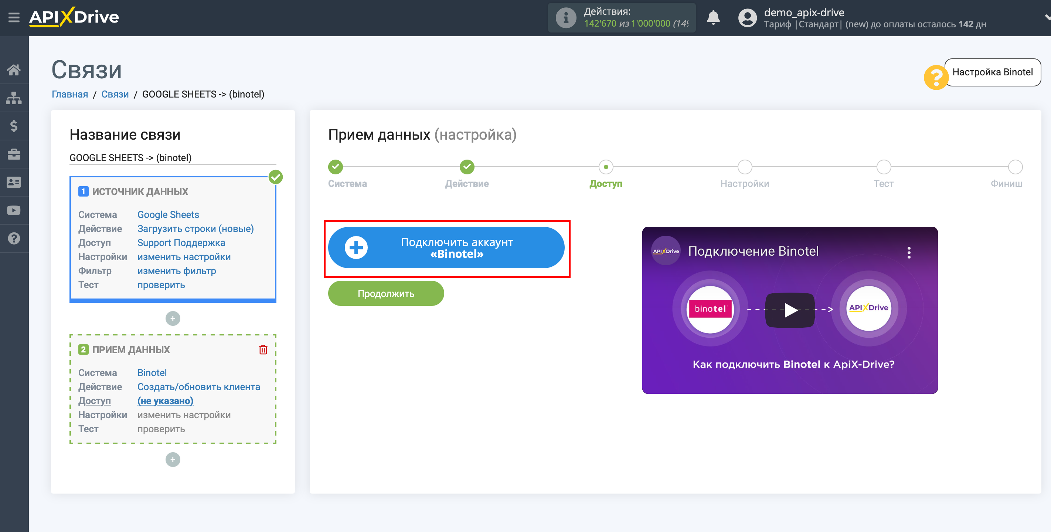Click the video title Подключение Binotel

click(x=753, y=251)
